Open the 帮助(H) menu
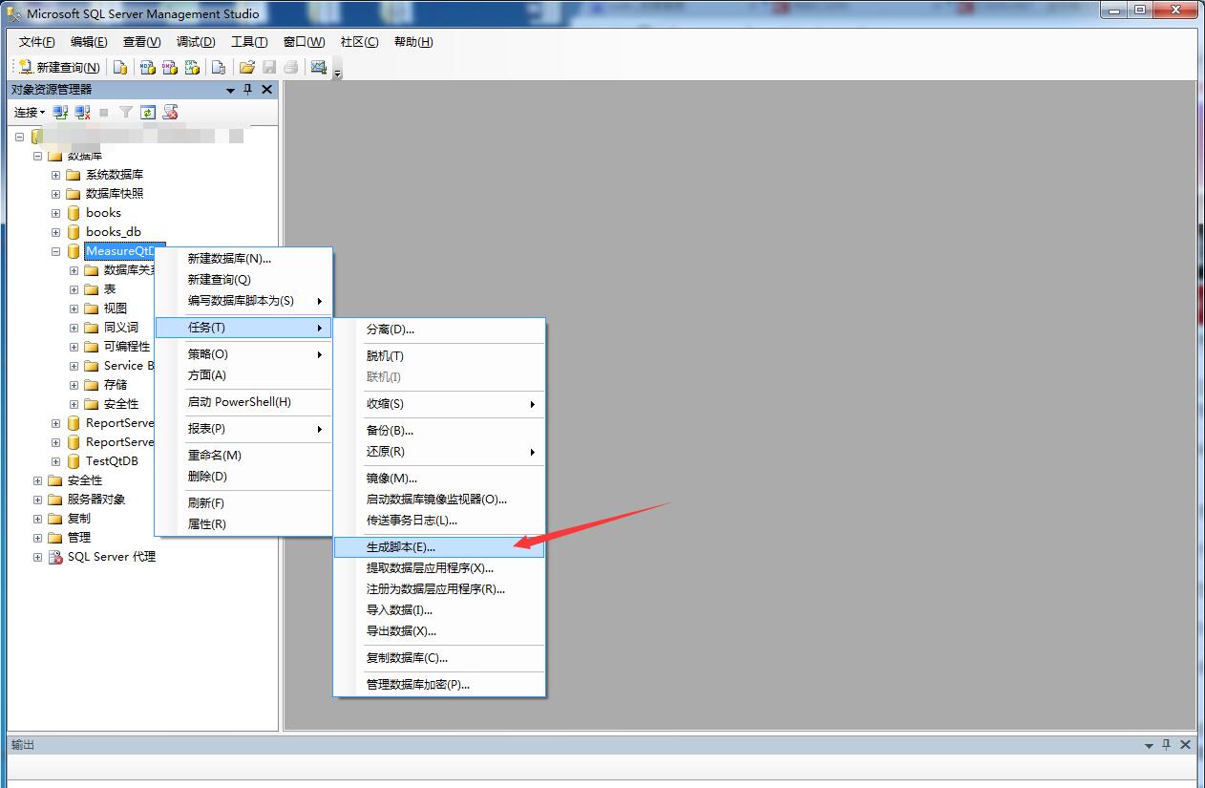This screenshot has height=788, width=1205. click(x=413, y=42)
